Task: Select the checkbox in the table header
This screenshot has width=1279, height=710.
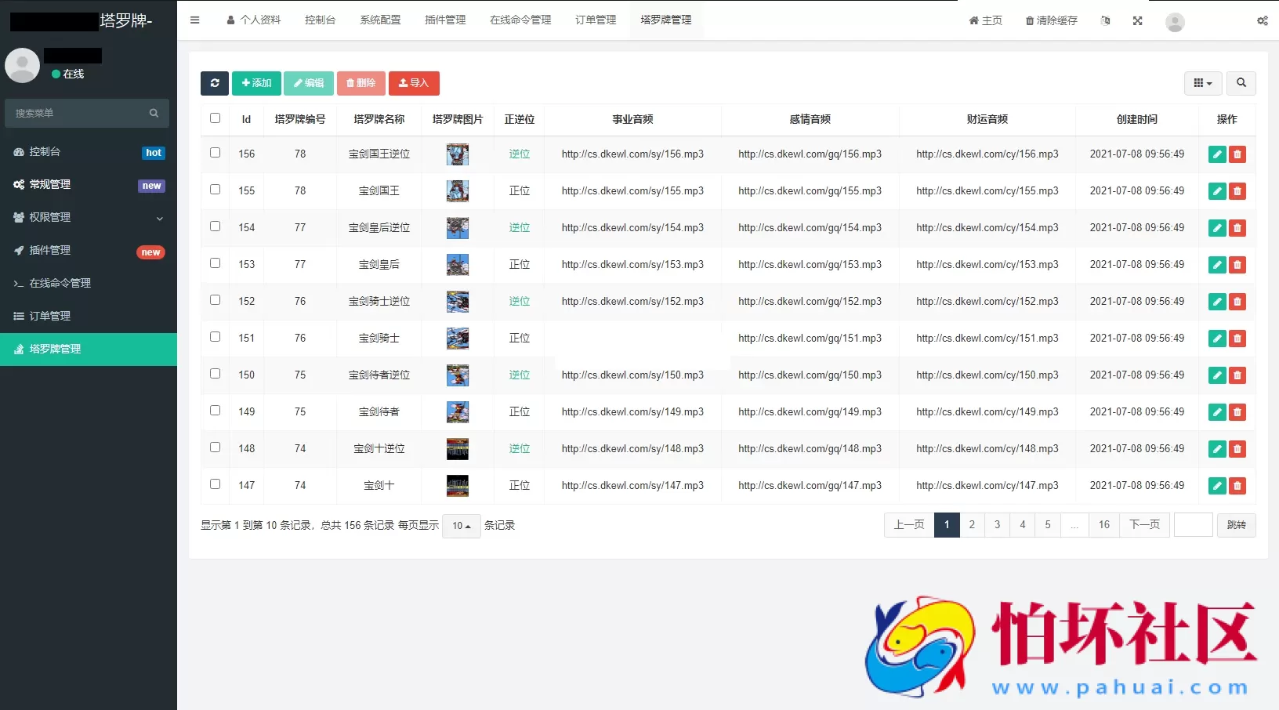Action: tap(215, 118)
